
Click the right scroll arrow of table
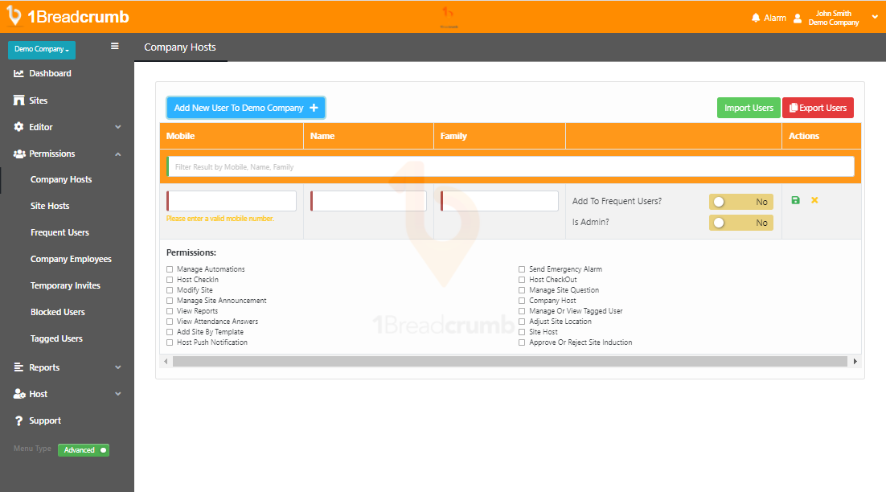point(855,361)
